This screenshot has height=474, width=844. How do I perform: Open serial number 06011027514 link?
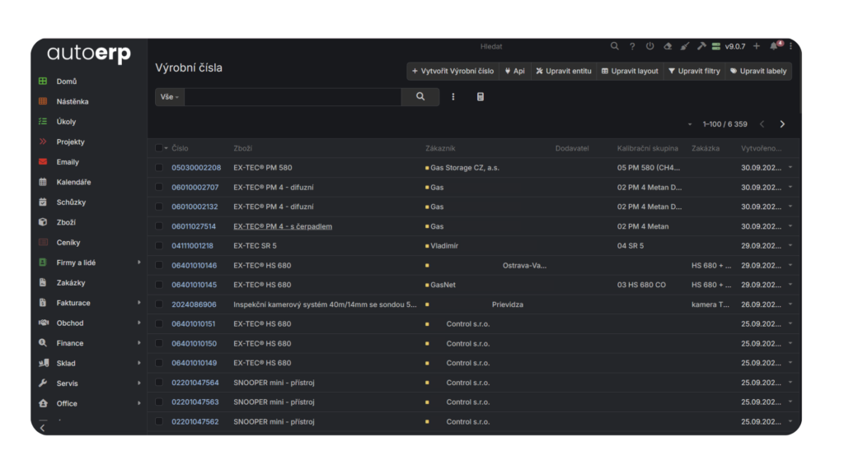click(194, 226)
